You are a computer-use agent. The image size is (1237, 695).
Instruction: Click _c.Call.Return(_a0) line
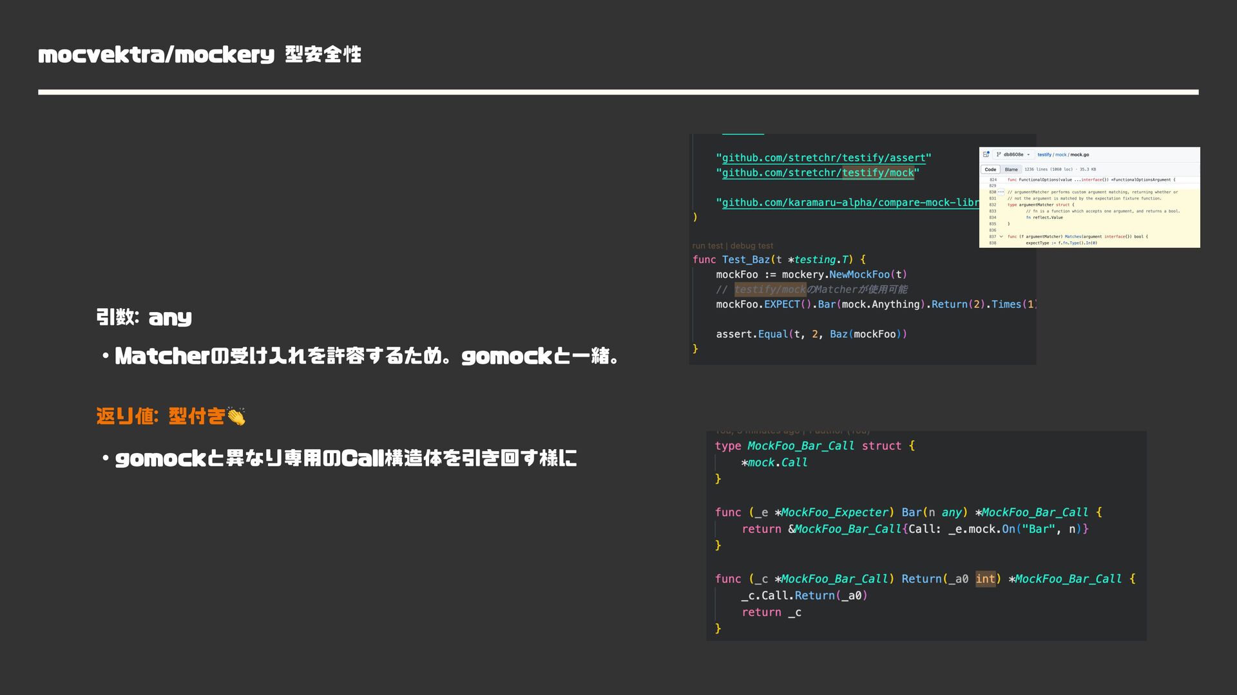[x=804, y=595]
